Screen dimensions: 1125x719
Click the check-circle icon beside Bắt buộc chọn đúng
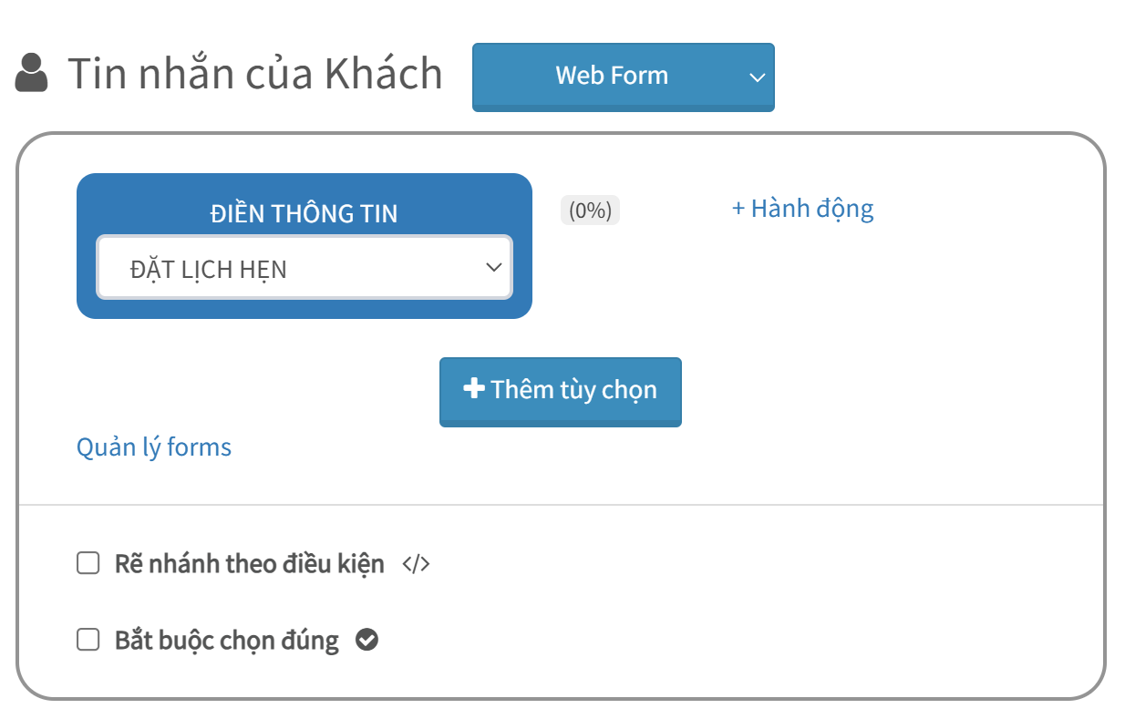click(x=366, y=641)
